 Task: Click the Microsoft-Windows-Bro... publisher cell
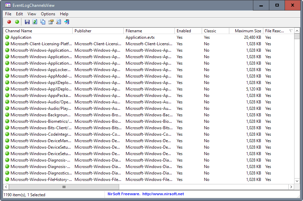pyautogui.click(x=98, y=115)
